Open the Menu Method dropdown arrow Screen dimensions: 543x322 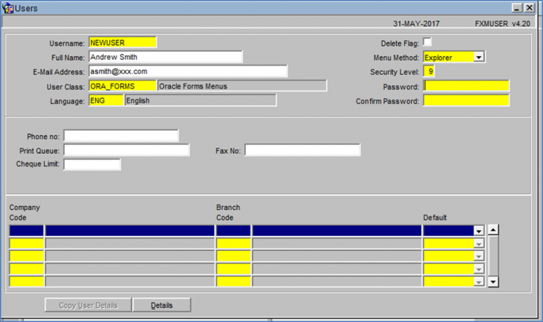[479, 57]
